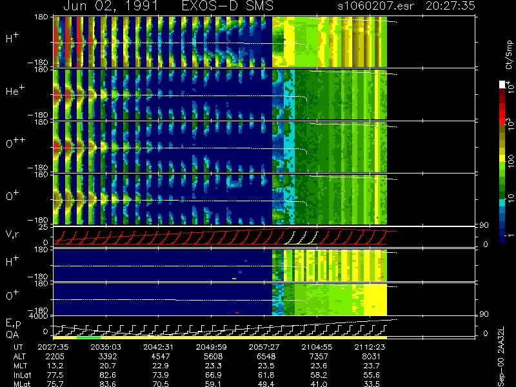Image resolution: width=516 pixels, height=387 pixels.
Task: Click the yellow sweep curves in V,r panel
Action: pos(301,237)
